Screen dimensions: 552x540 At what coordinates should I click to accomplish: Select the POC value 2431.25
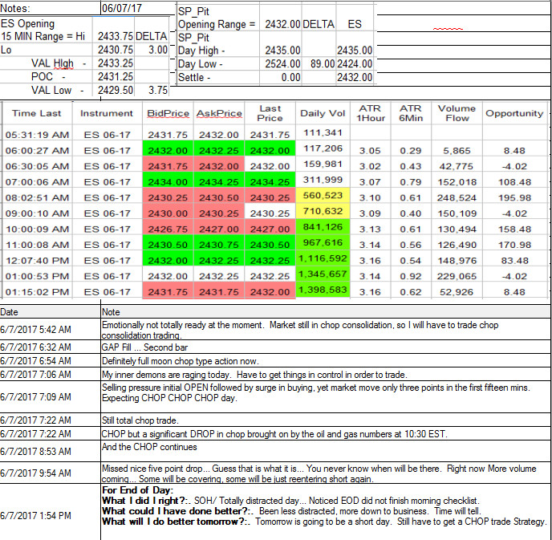point(115,76)
